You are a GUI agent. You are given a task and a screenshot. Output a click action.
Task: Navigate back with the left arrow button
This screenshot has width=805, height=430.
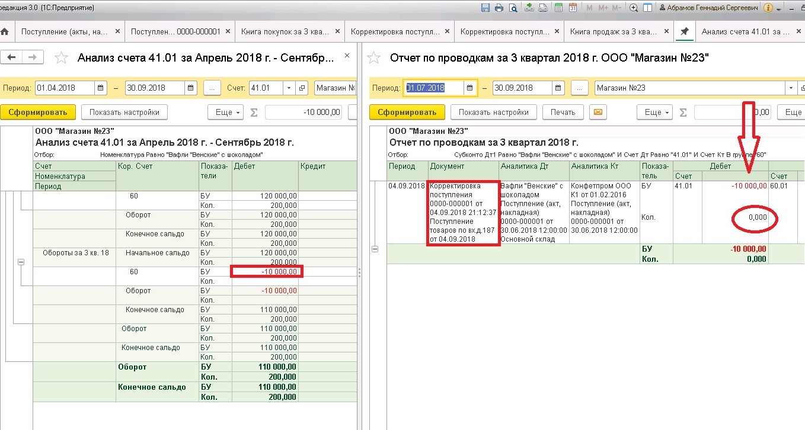coord(11,57)
